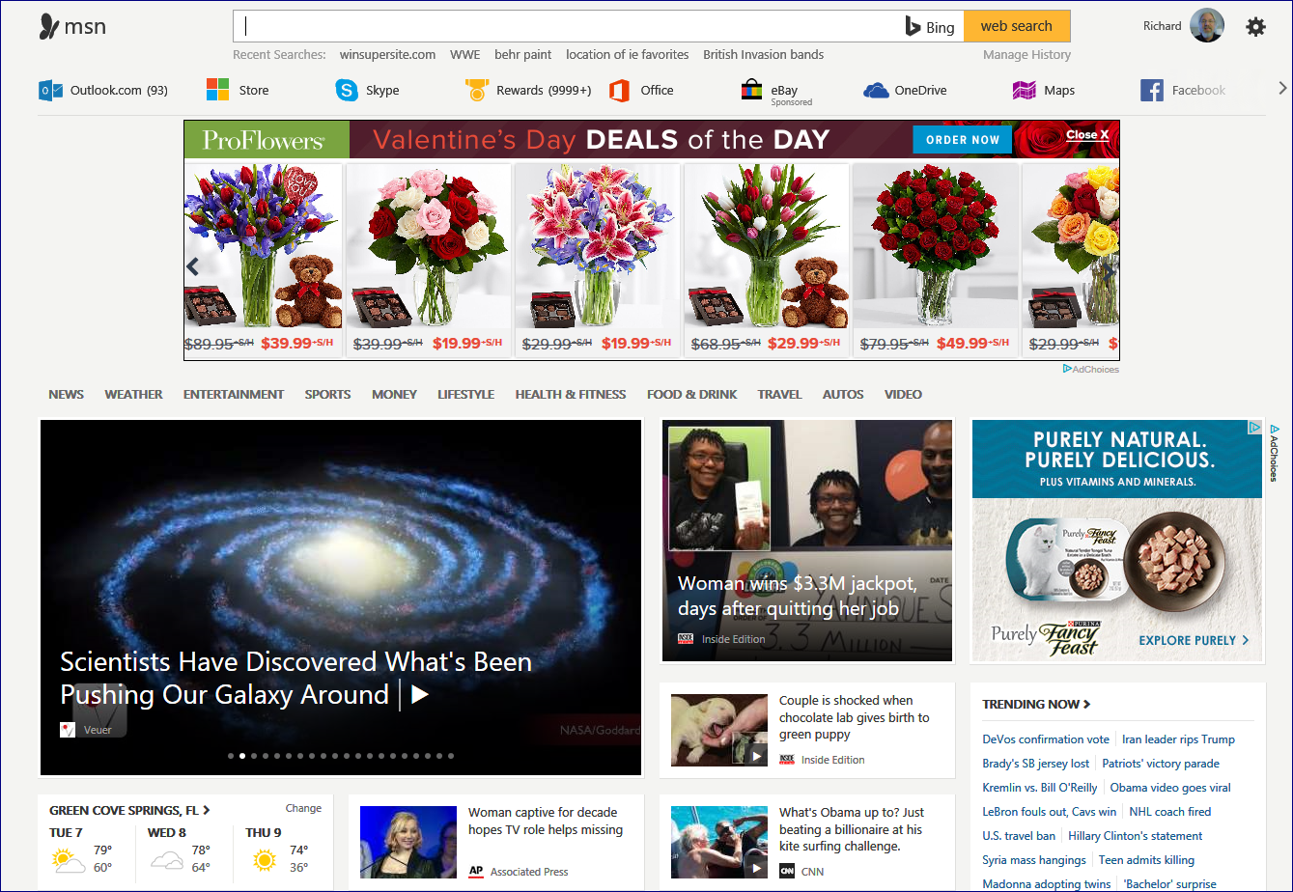Screen dimensions: 1293x892
Task: Click the right chevron to reveal more apps
Action: (1281, 87)
